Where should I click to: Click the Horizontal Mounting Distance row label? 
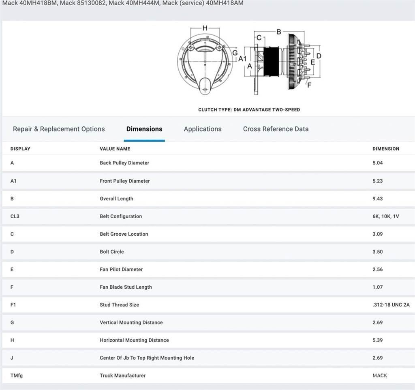(134, 340)
